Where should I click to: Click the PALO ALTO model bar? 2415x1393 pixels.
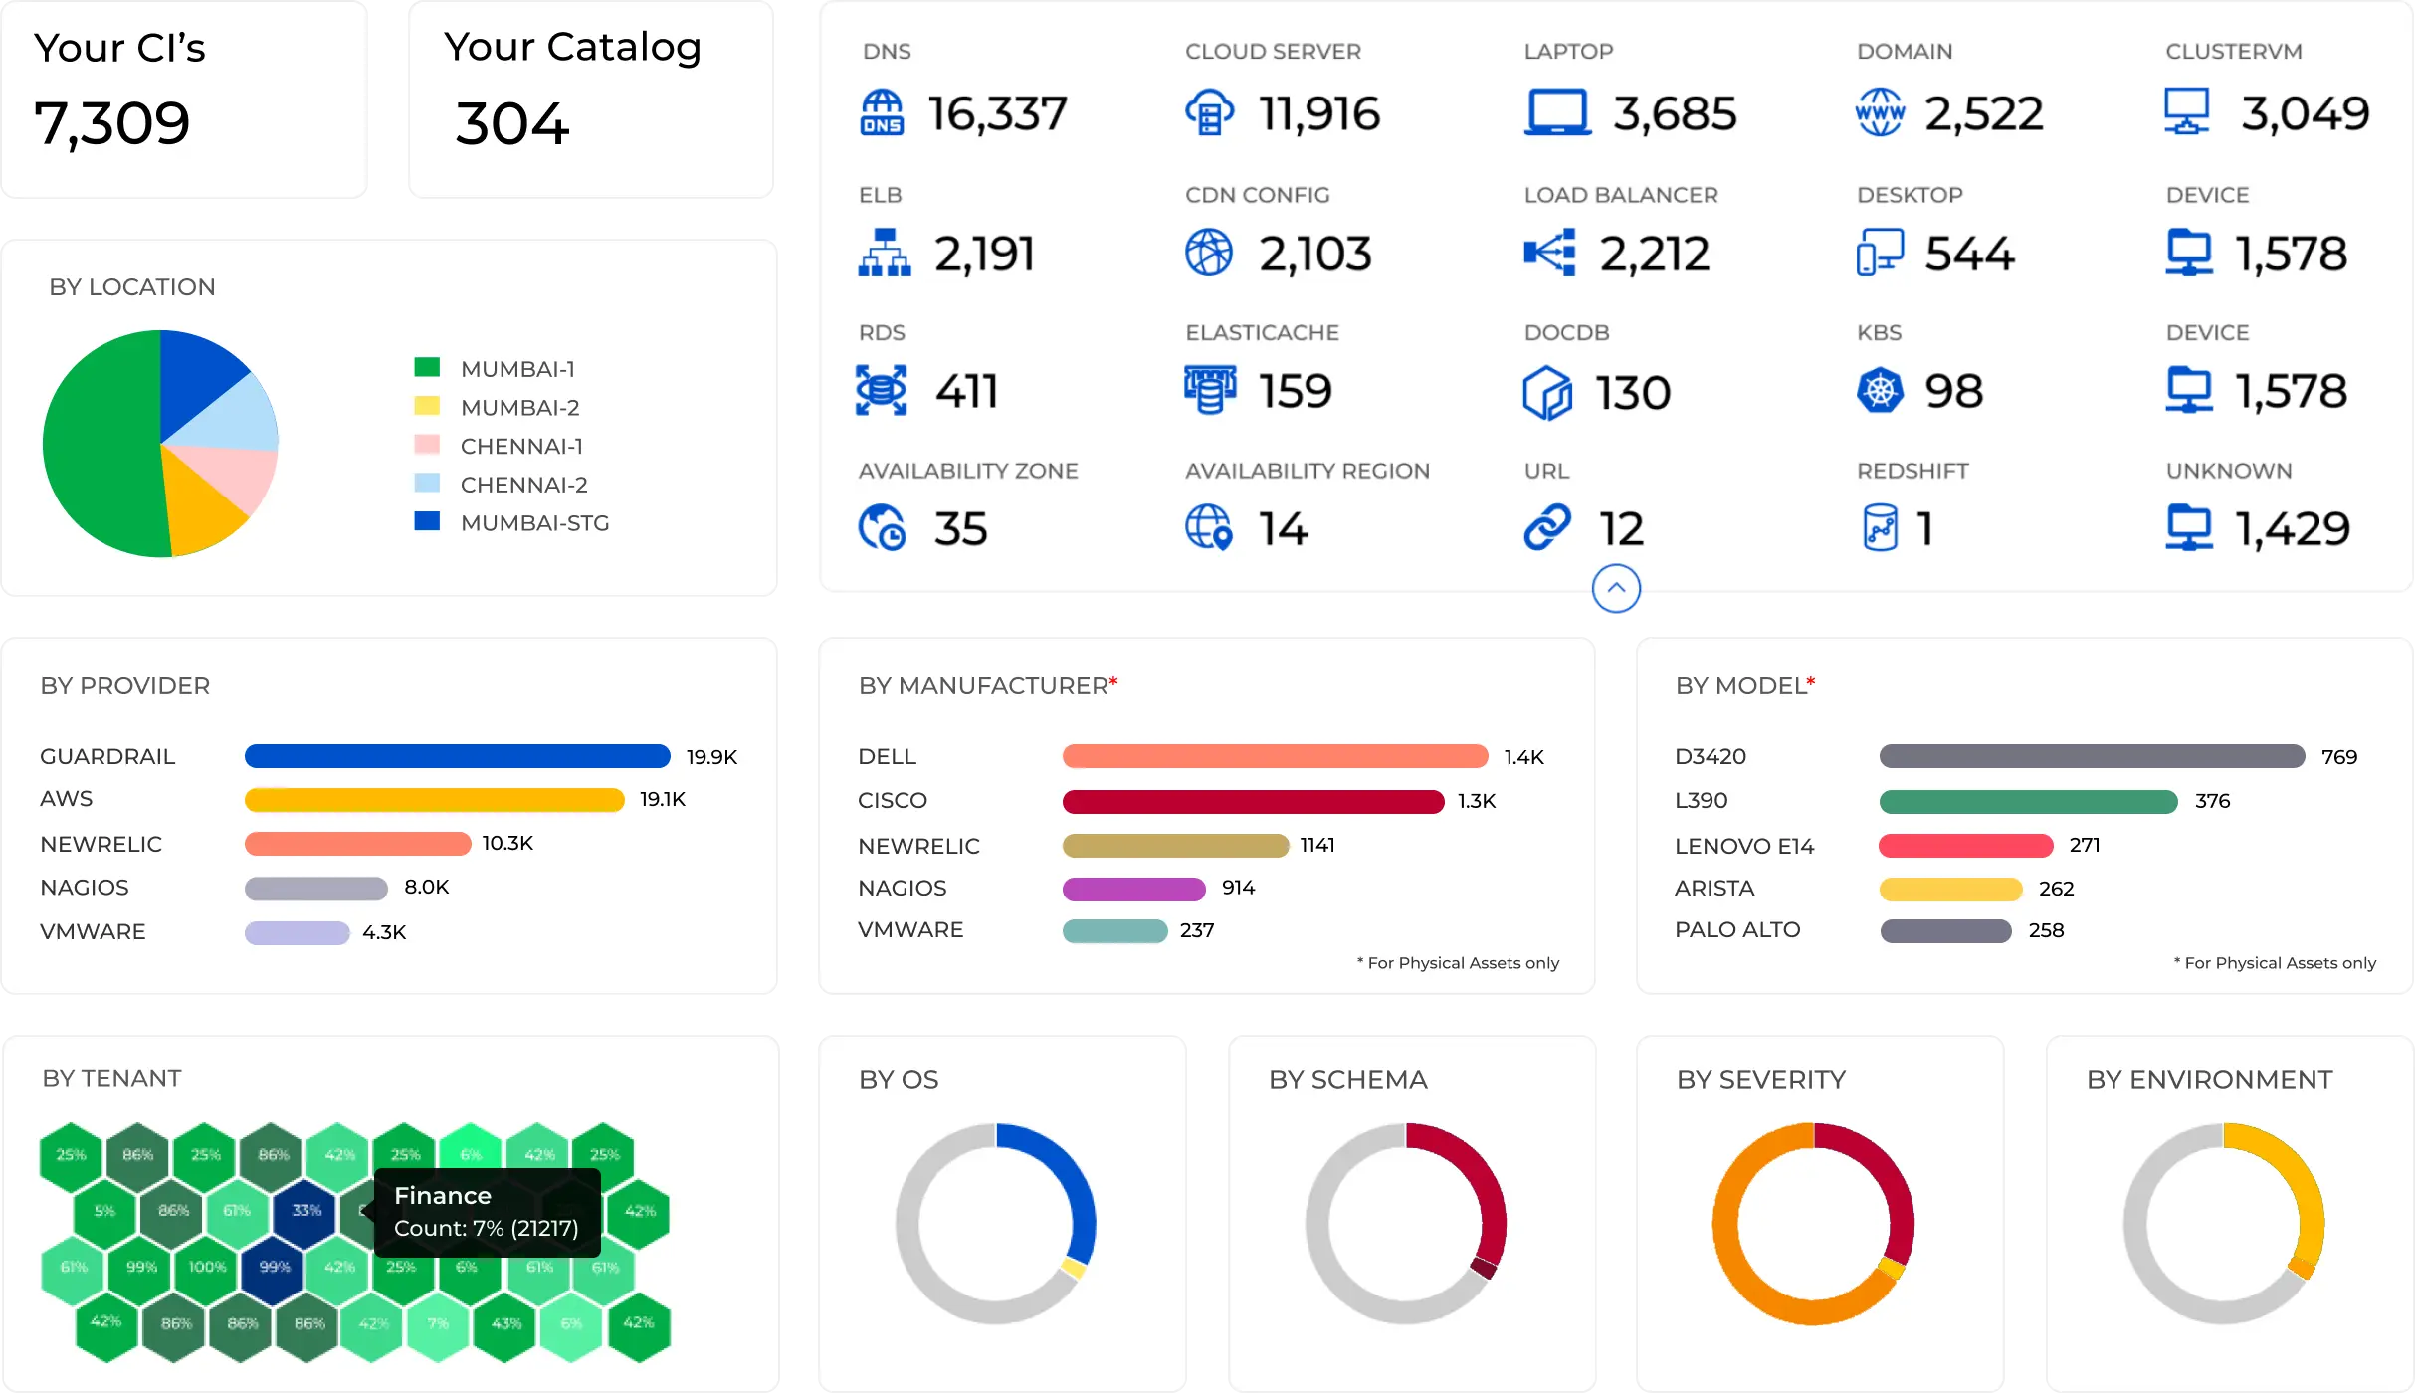click(1945, 930)
